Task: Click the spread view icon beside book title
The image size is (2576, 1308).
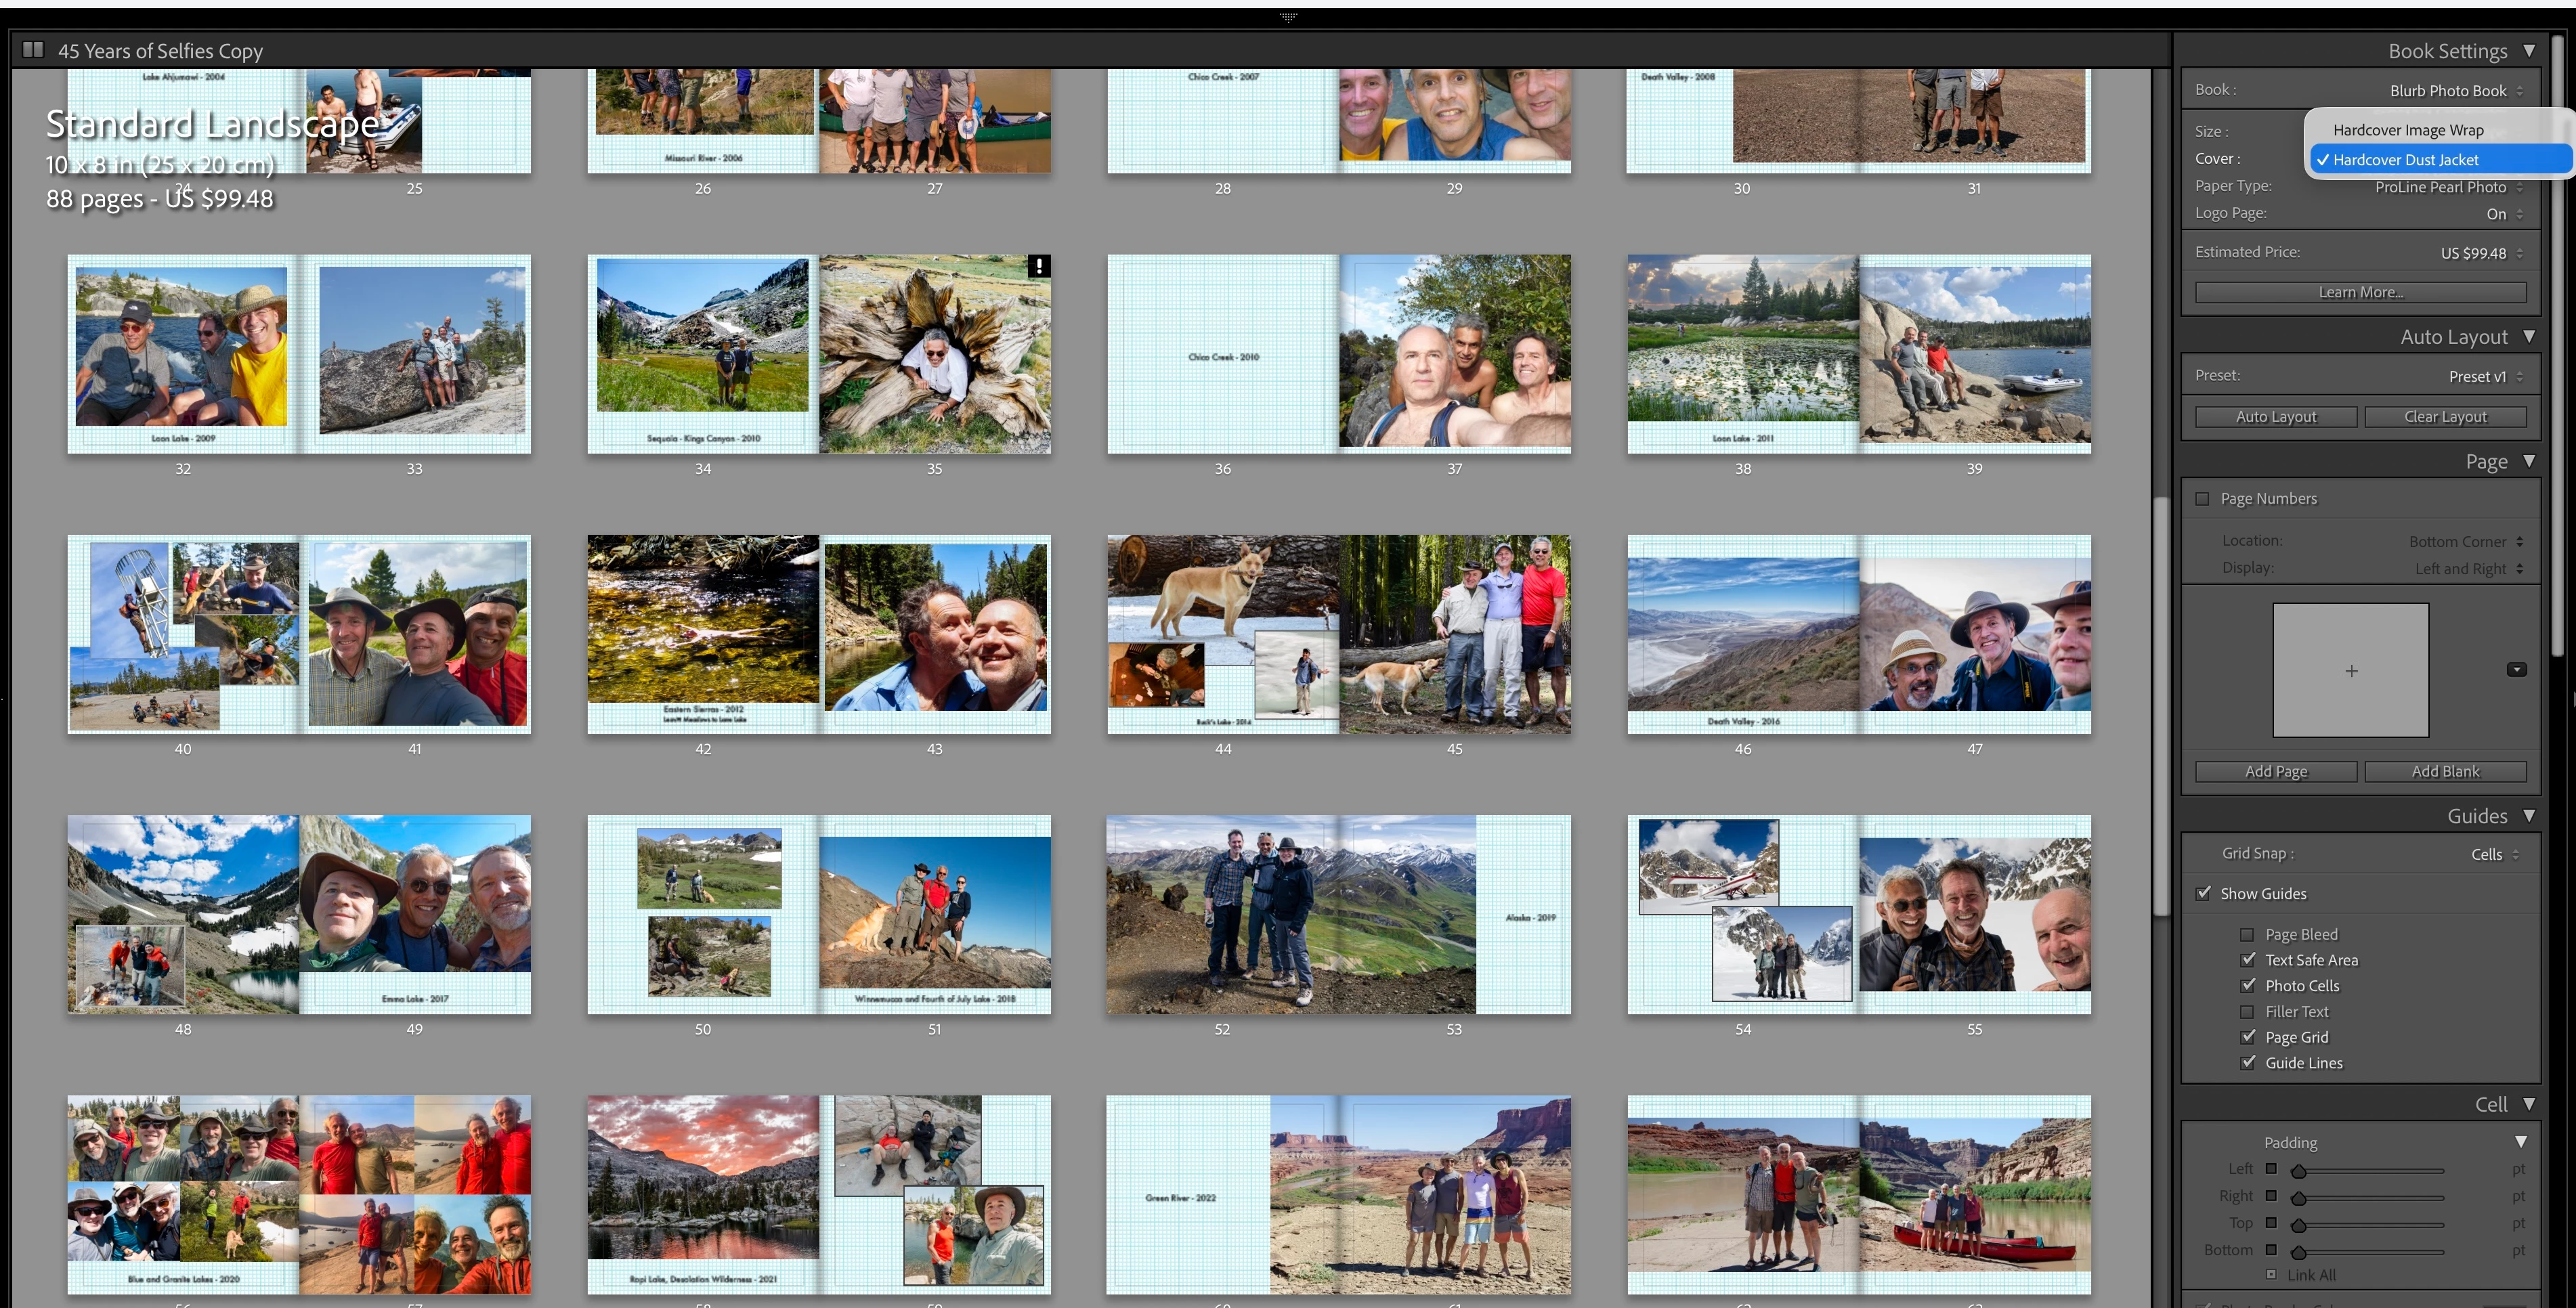Action: (x=33, y=50)
